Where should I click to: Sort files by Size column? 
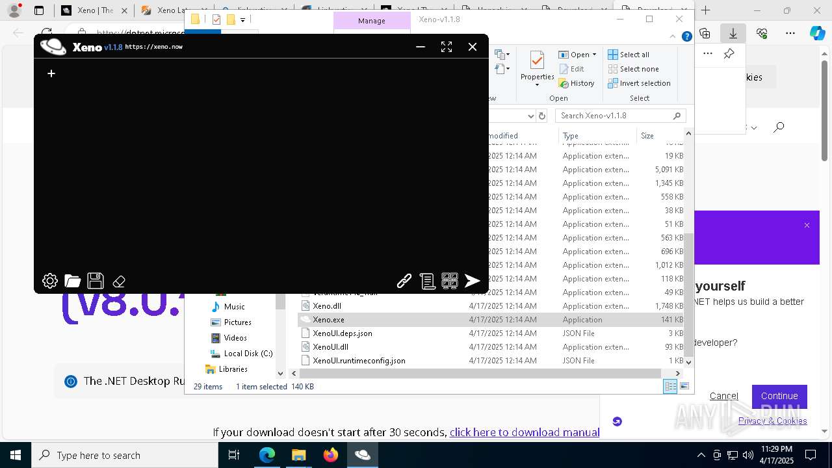[x=660, y=136]
